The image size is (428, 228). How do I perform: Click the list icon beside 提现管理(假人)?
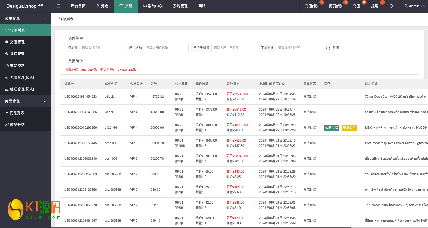pos(7,89)
